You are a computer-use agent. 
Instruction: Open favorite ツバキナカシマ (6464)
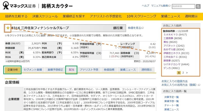[x=176, y=64]
